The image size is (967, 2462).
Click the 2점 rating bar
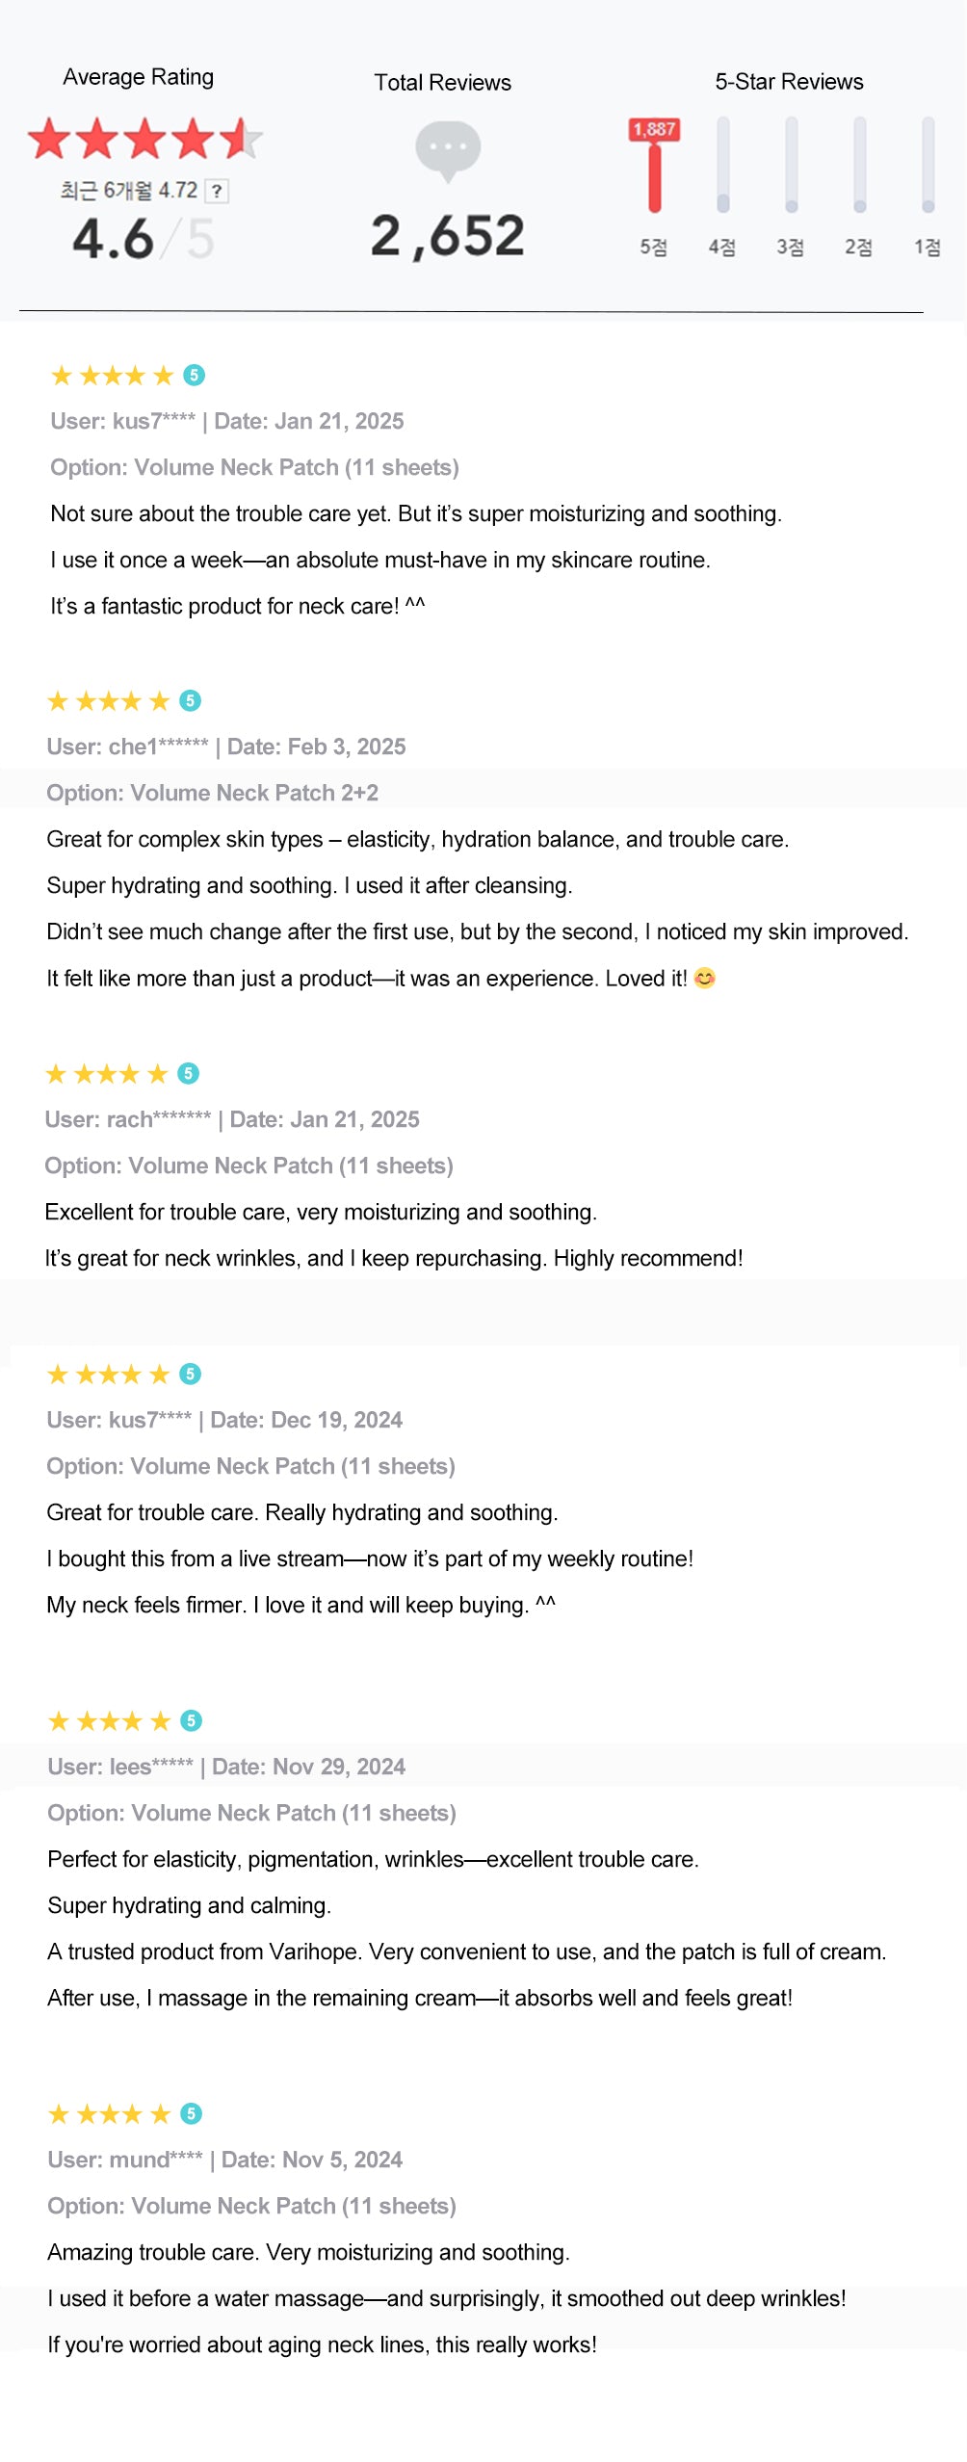pyautogui.click(x=860, y=165)
